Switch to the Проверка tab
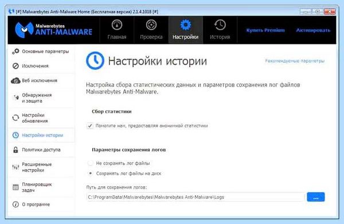 coord(151,30)
